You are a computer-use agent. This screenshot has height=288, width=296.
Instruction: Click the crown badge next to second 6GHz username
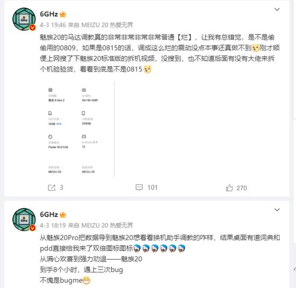[x=63, y=215]
